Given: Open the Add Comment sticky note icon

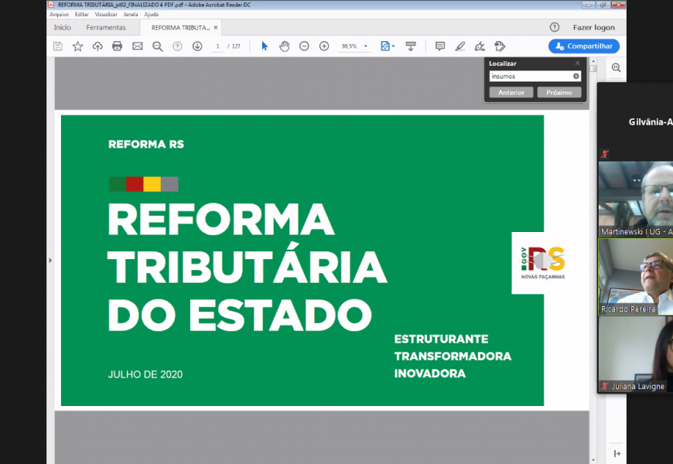Looking at the screenshot, I should pyautogui.click(x=440, y=46).
